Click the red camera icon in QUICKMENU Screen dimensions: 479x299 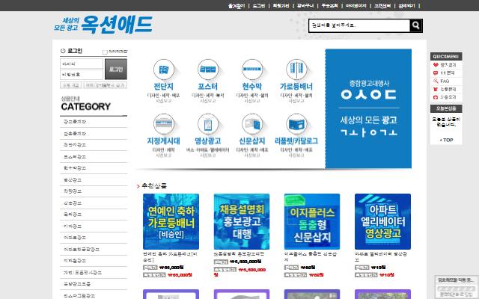point(436,97)
